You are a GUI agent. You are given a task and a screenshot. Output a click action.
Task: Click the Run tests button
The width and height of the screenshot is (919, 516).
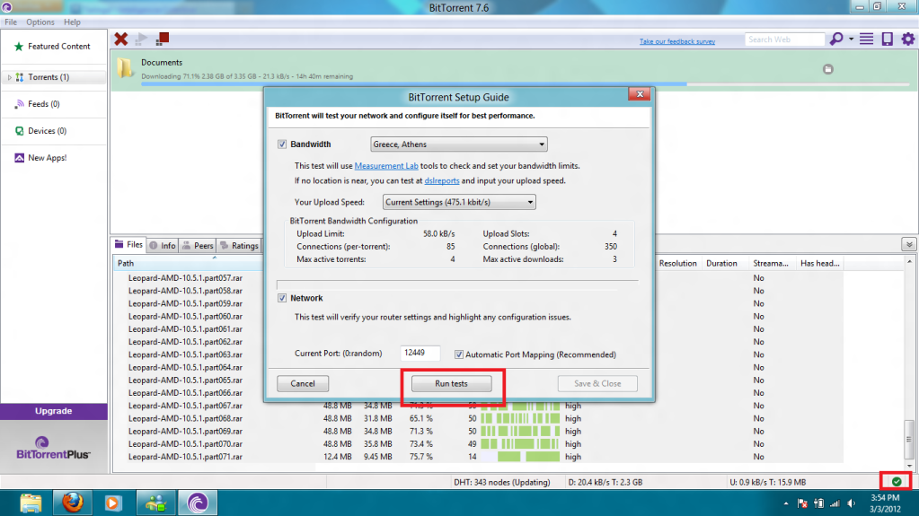[451, 383]
